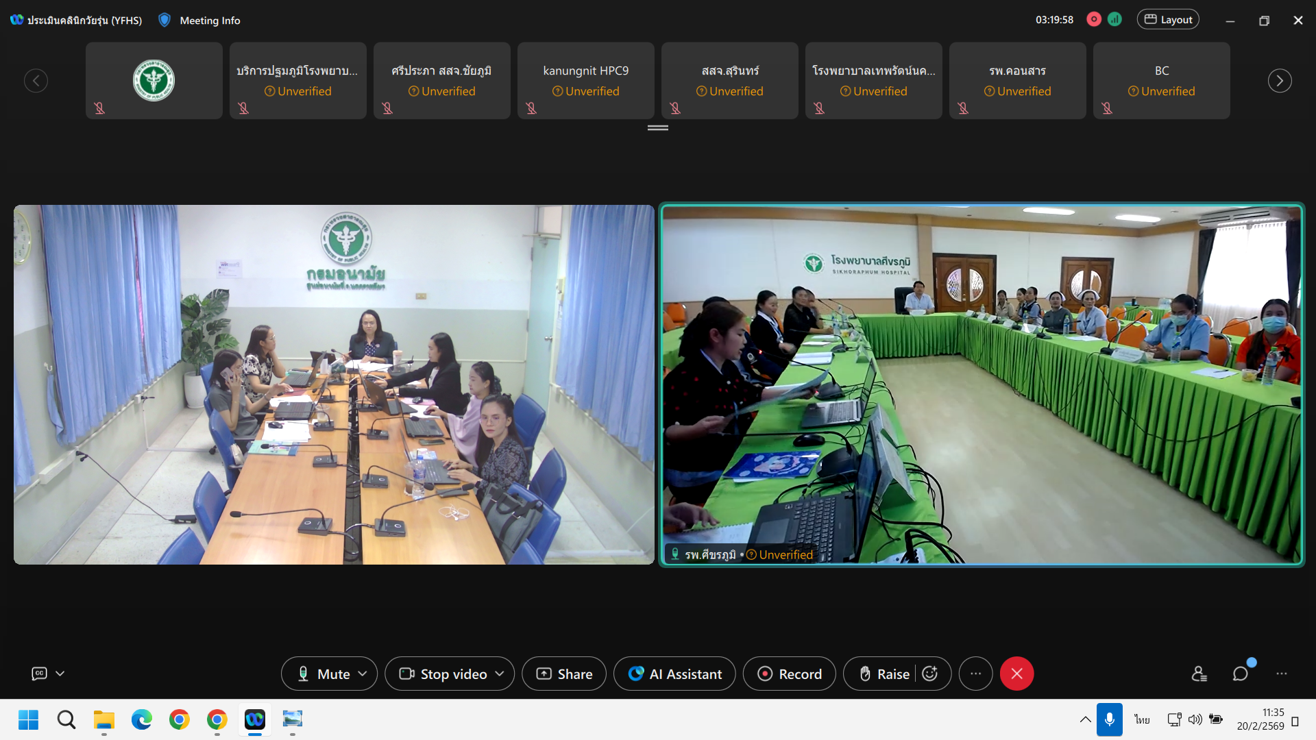Open the chat panel icon
Viewport: 1316px width, 740px height.
pyautogui.click(x=1240, y=674)
